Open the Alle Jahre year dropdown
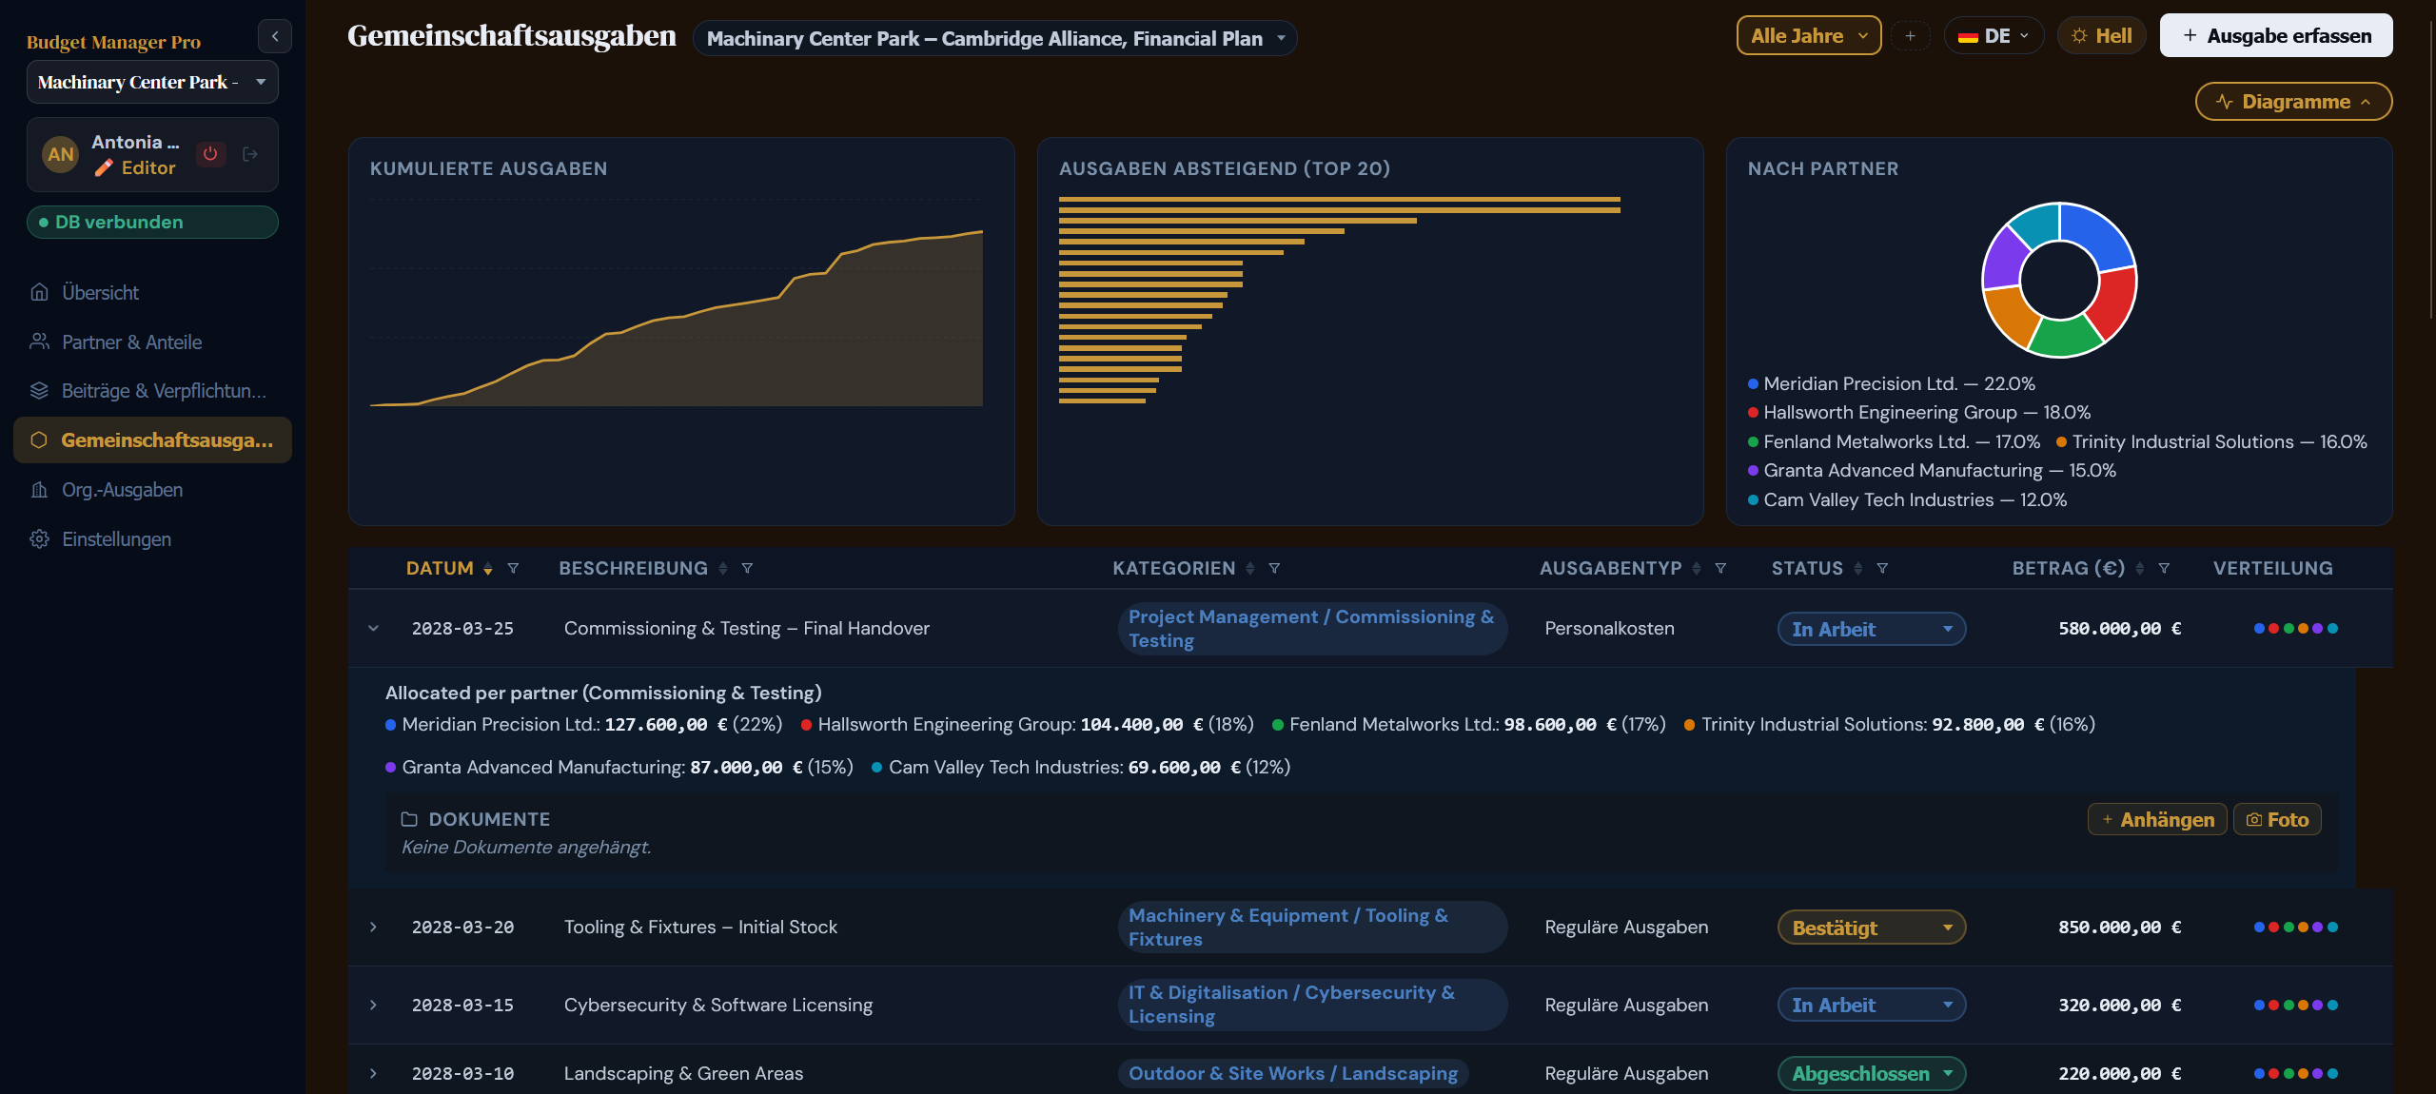 pyautogui.click(x=1809, y=36)
